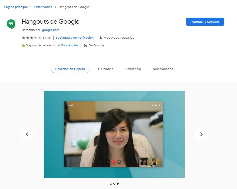Image resolution: width=237 pixels, height=189 pixels.
Task: Click the small participants thumbnail in preview
Action: pyautogui.click(x=151, y=162)
